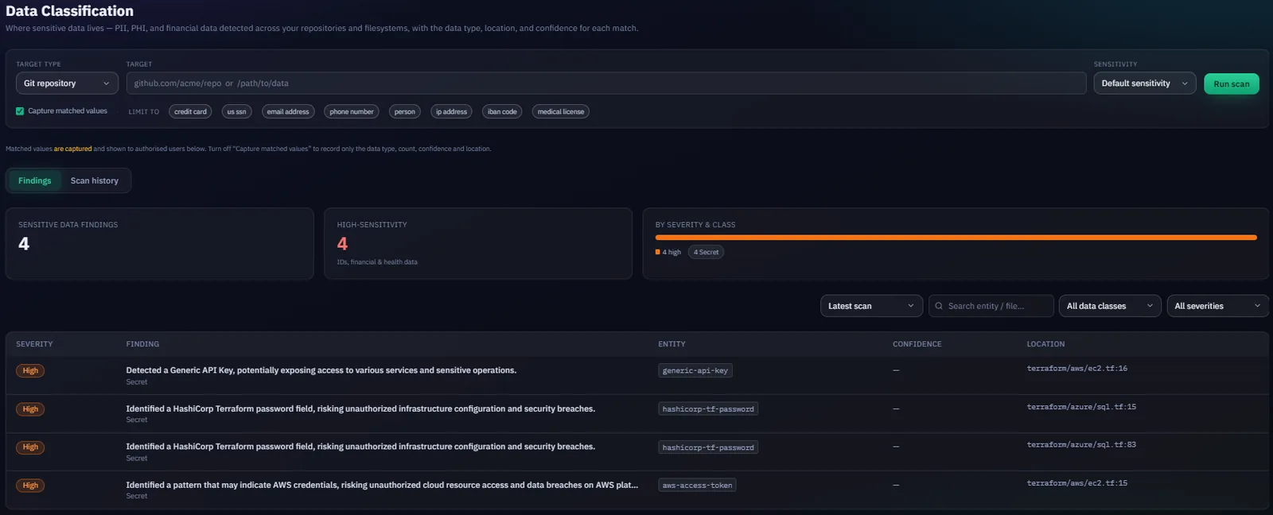Screen dimensions: 1273x515
Task: Select the medical license filter chip
Action: 561,112
